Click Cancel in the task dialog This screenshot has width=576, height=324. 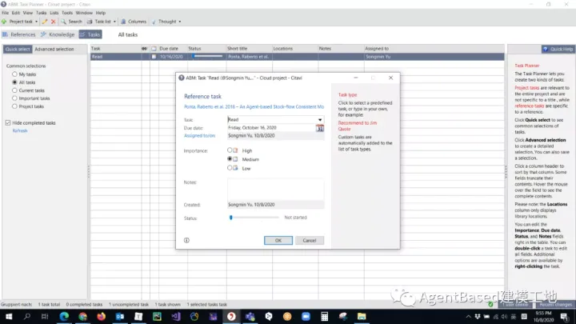[310, 240]
